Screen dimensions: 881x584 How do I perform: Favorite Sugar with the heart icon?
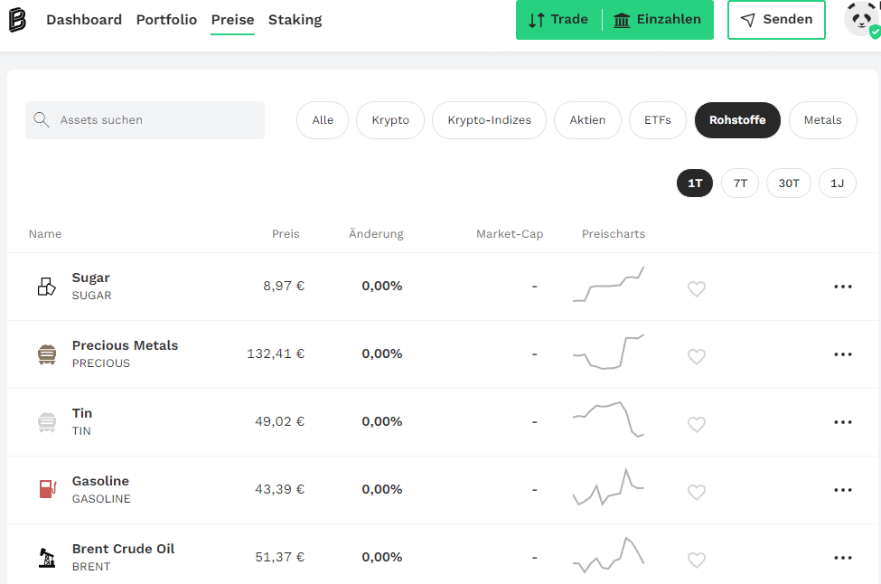[x=696, y=288]
